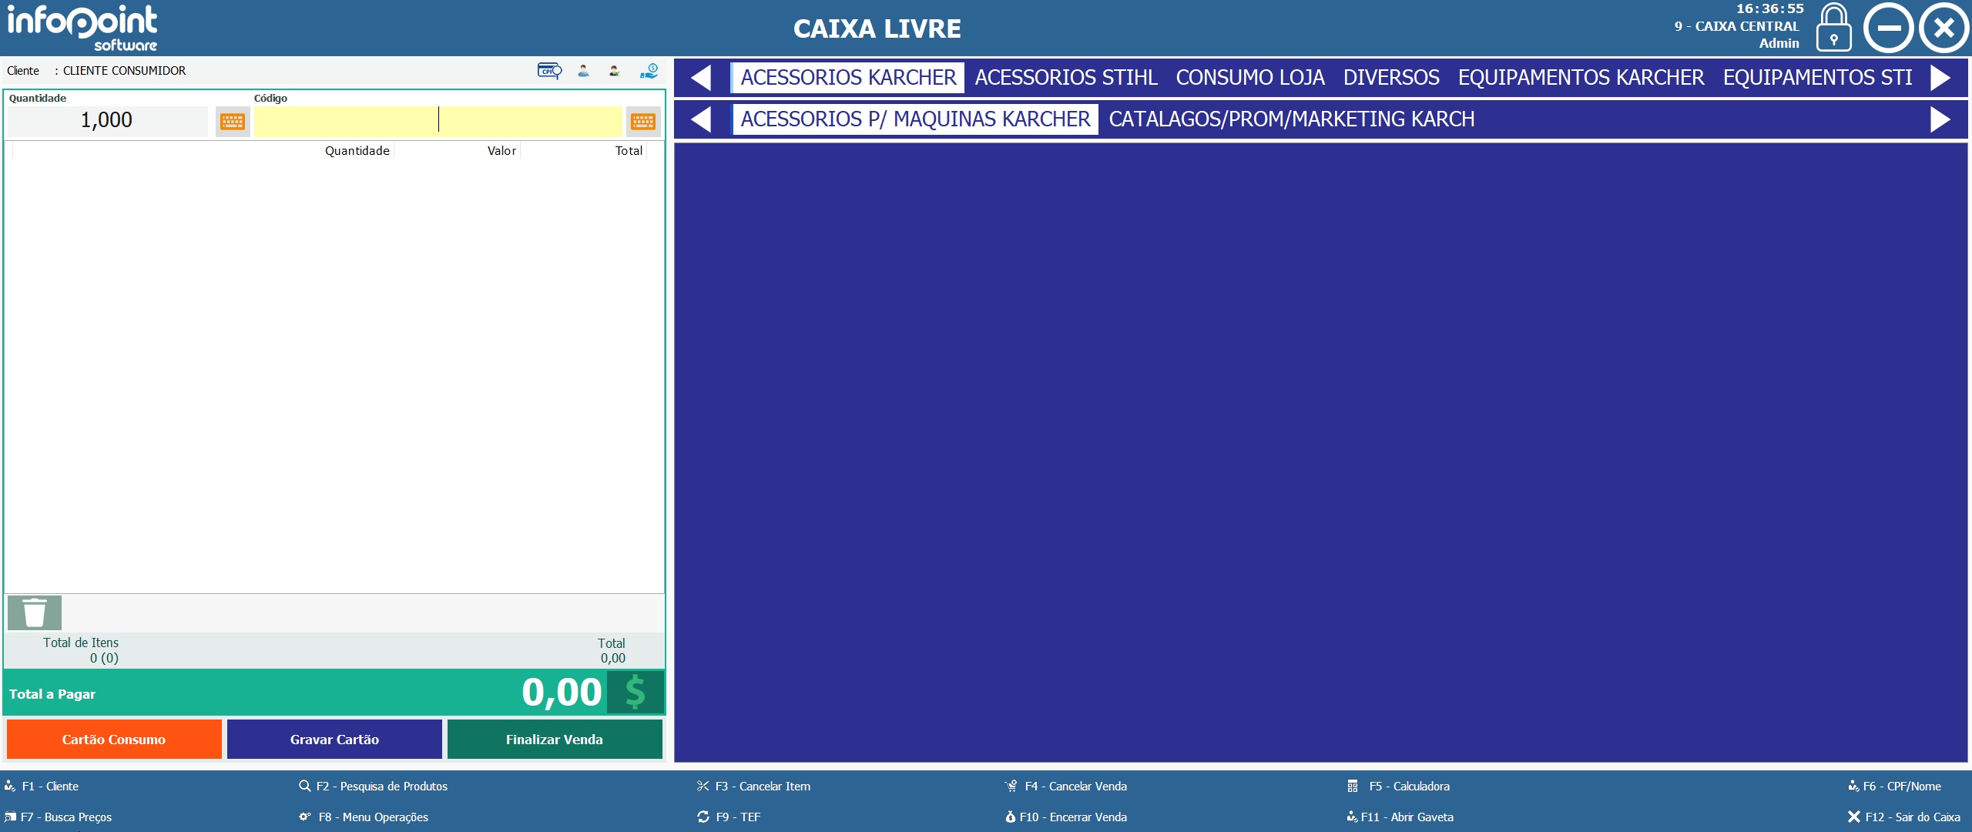Image resolution: width=1972 pixels, height=832 pixels.
Task: Open keyboard beside Código field
Action: click(x=642, y=122)
